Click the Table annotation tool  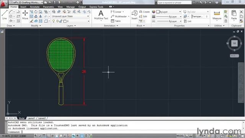116,21
